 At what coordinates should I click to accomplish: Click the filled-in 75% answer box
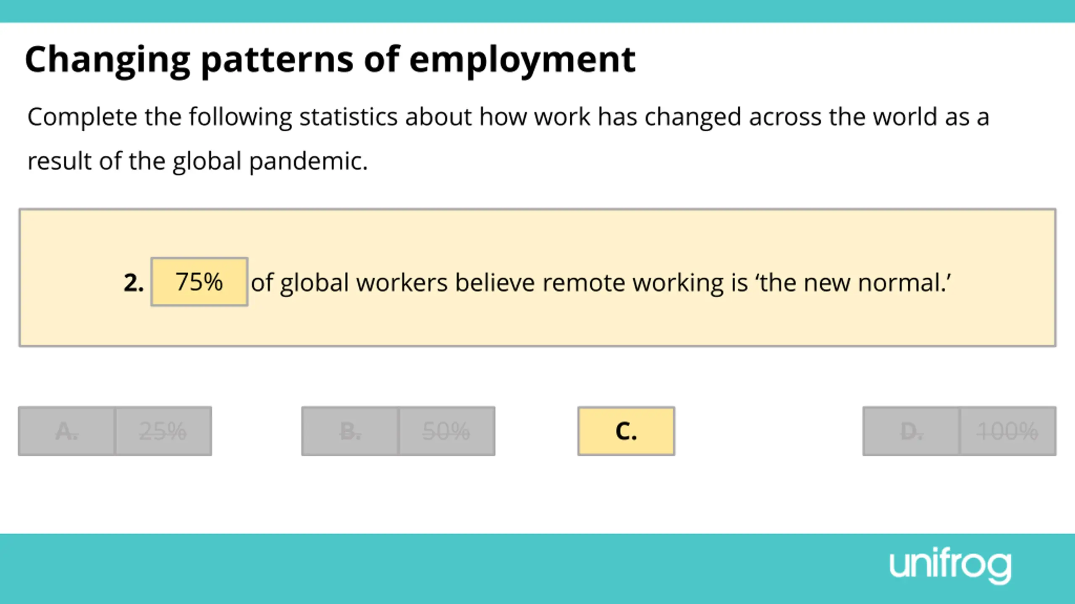[x=199, y=282]
